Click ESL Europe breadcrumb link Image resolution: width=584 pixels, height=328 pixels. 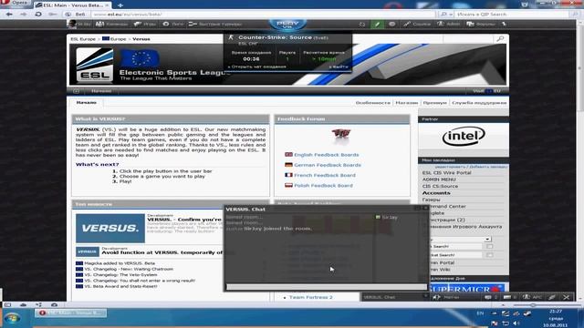click(83, 38)
